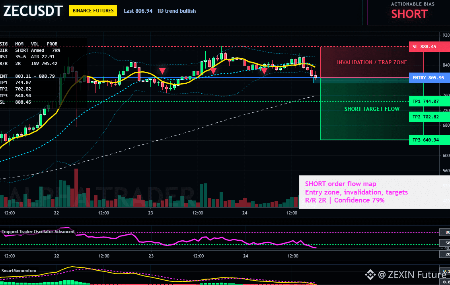Click the INV 705.42 stats value
The width and height of the screenshot is (450, 285).
click(x=44, y=63)
